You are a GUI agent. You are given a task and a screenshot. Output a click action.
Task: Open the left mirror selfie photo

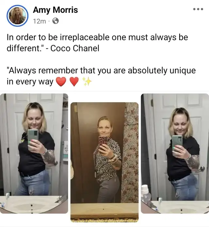tap(34, 153)
